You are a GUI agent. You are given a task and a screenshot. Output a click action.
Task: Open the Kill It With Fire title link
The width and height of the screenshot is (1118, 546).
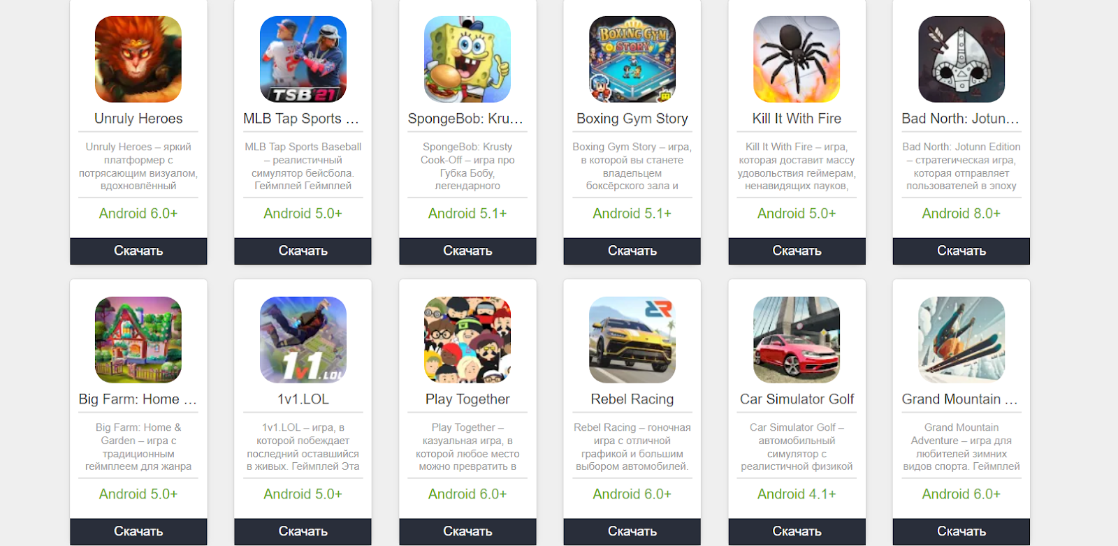(x=797, y=119)
